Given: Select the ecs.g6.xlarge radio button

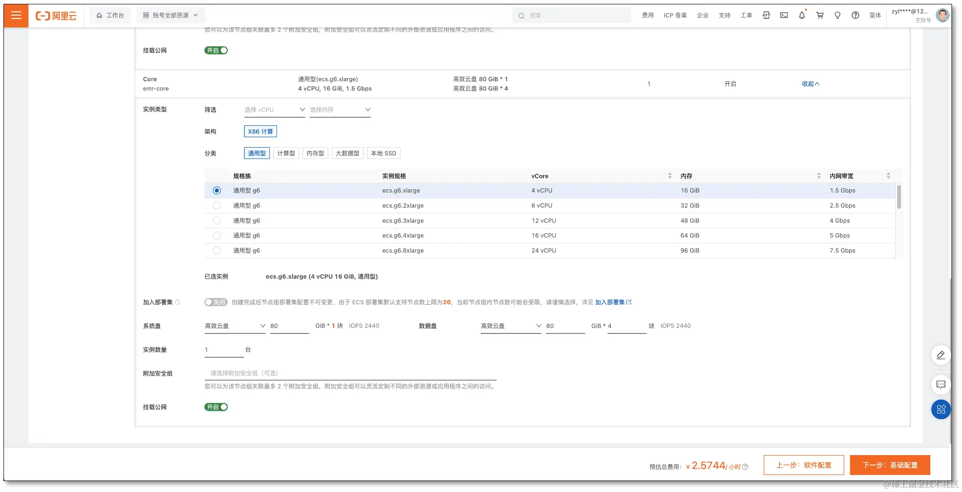Looking at the screenshot, I should pyautogui.click(x=217, y=191).
